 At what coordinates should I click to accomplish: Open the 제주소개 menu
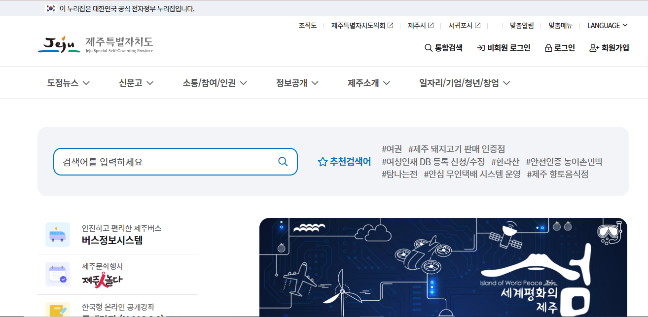pyautogui.click(x=369, y=83)
